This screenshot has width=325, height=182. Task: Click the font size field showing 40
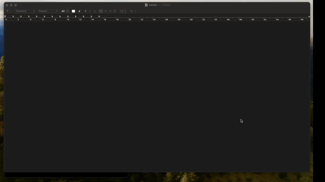tap(63, 11)
